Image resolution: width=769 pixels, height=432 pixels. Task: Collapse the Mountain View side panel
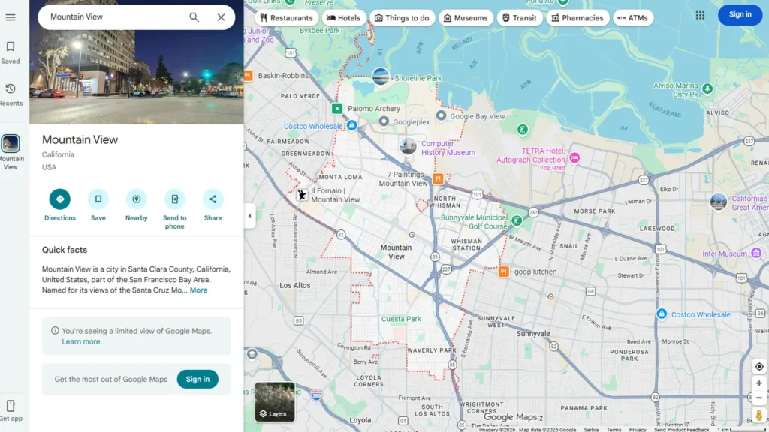tap(250, 216)
